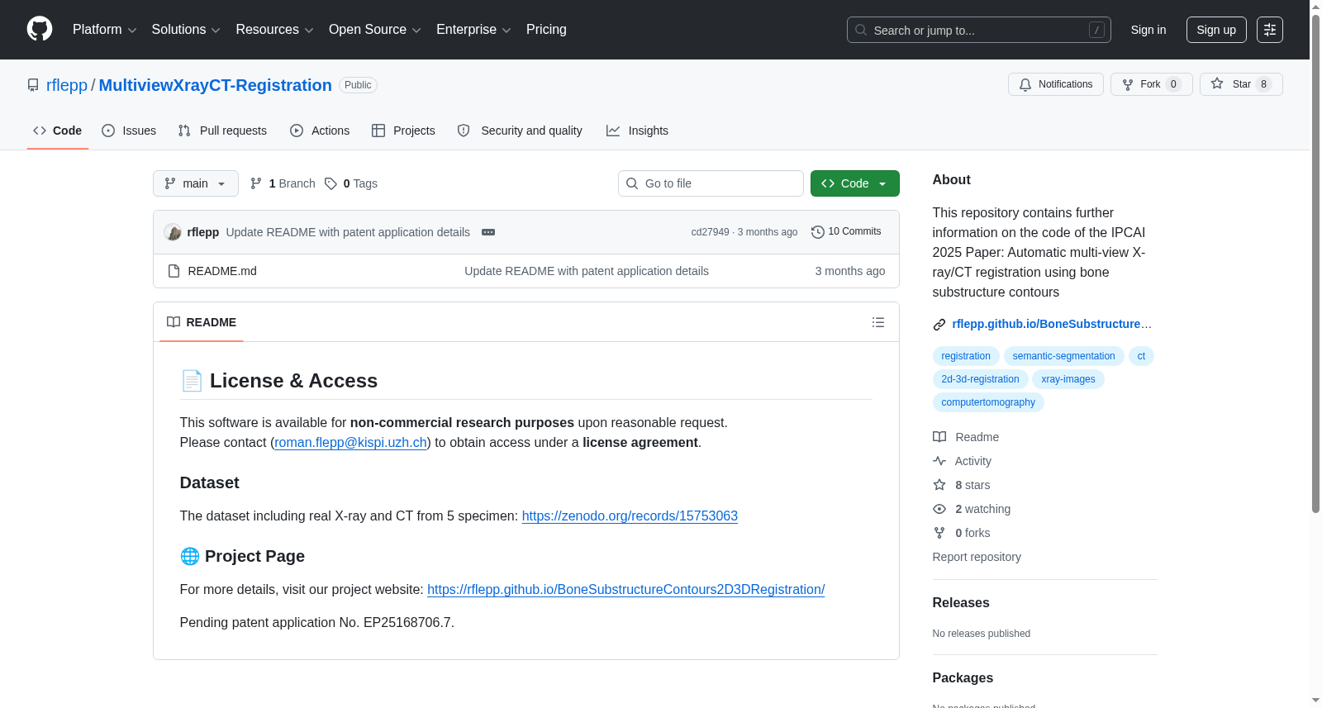Image resolution: width=1322 pixels, height=708 pixels.
Task: Click the GitHub logo icon
Action: pyautogui.click(x=40, y=29)
